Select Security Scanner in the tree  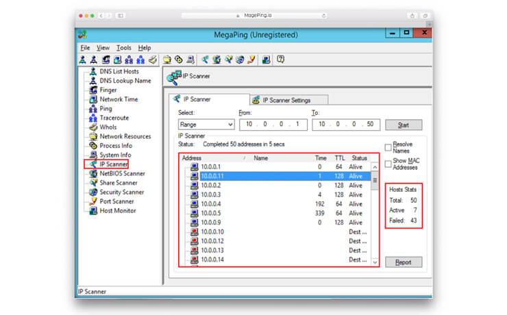coord(121,192)
